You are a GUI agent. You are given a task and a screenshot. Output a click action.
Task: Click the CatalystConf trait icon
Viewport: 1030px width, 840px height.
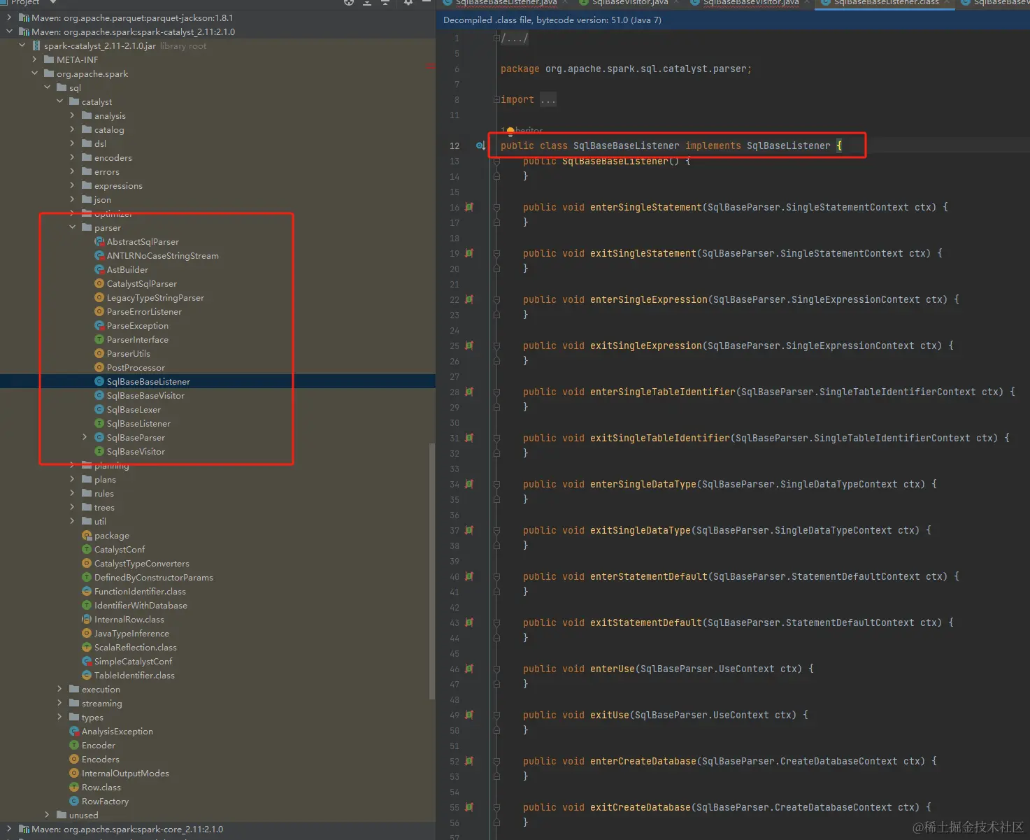pyautogui.click(x=87, y=550)
